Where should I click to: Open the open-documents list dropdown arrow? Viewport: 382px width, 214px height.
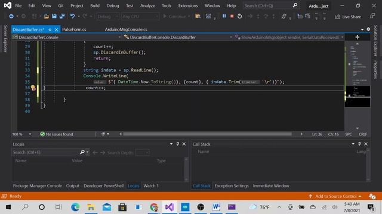[x=362, y=30]
